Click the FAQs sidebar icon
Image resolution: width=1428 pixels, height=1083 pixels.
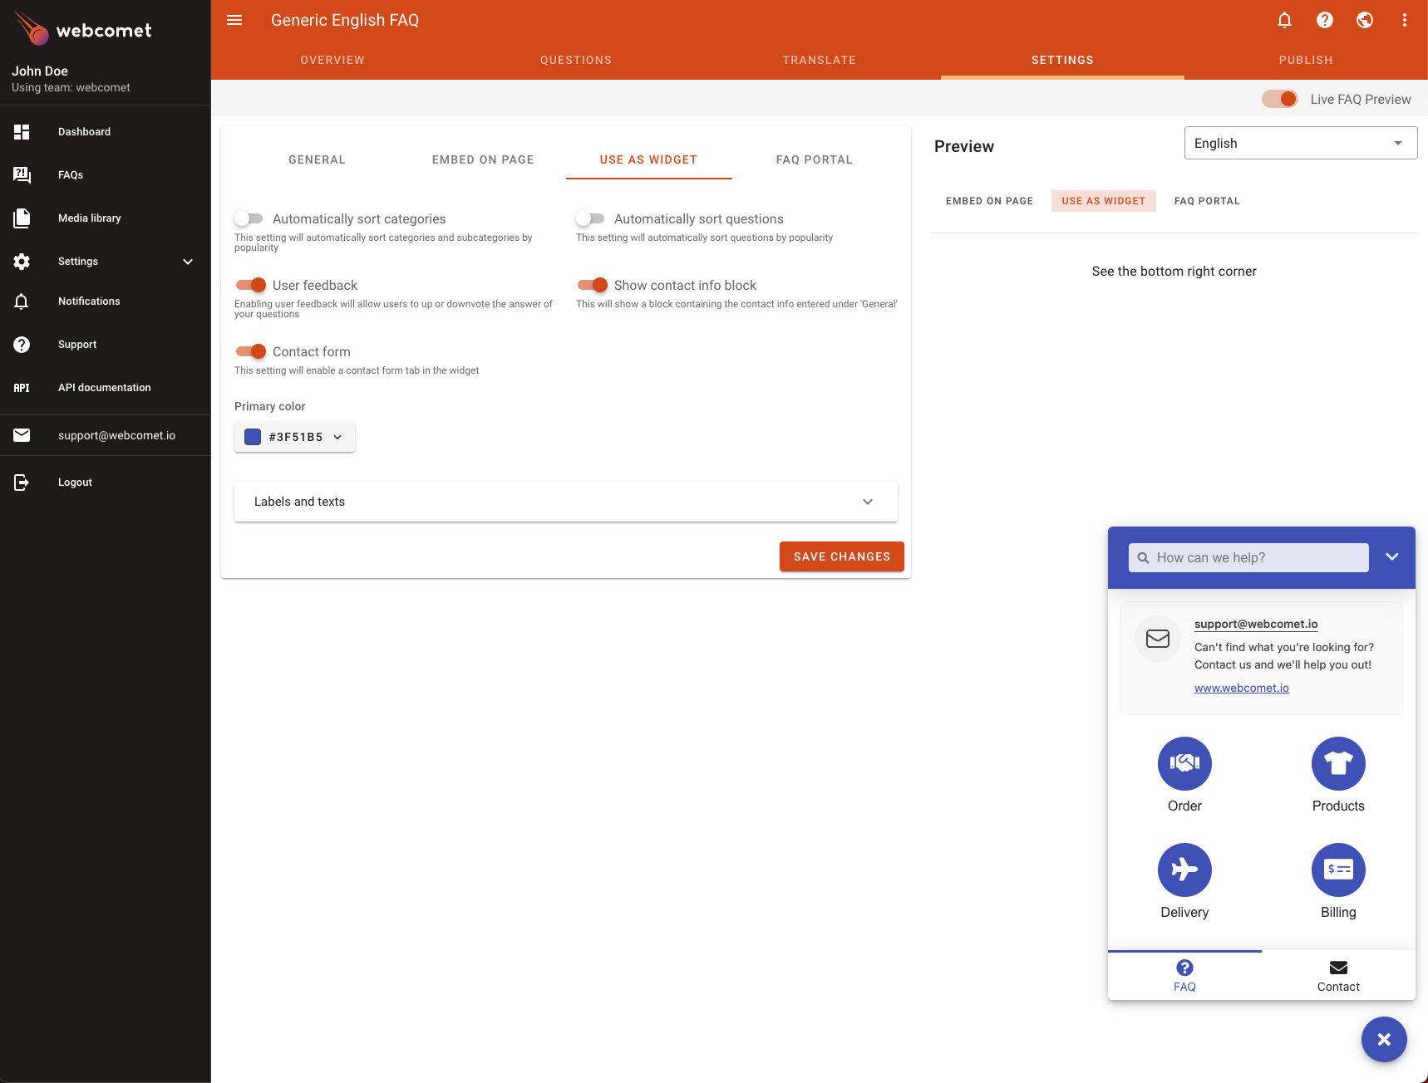tap(22, 175)
